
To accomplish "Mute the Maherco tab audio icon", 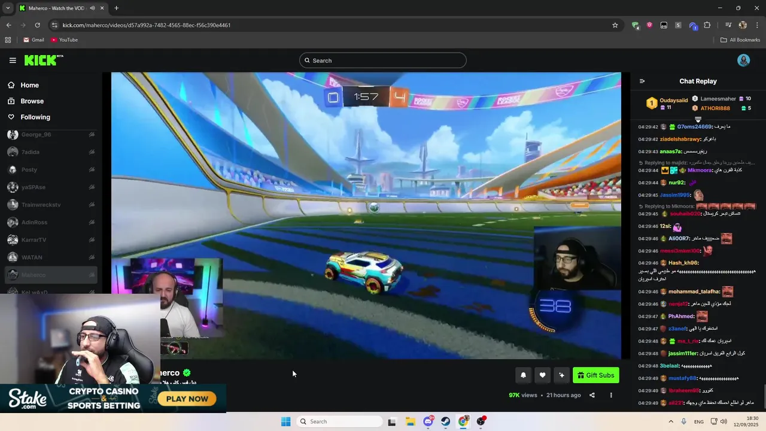I will (x=92, y=8).
